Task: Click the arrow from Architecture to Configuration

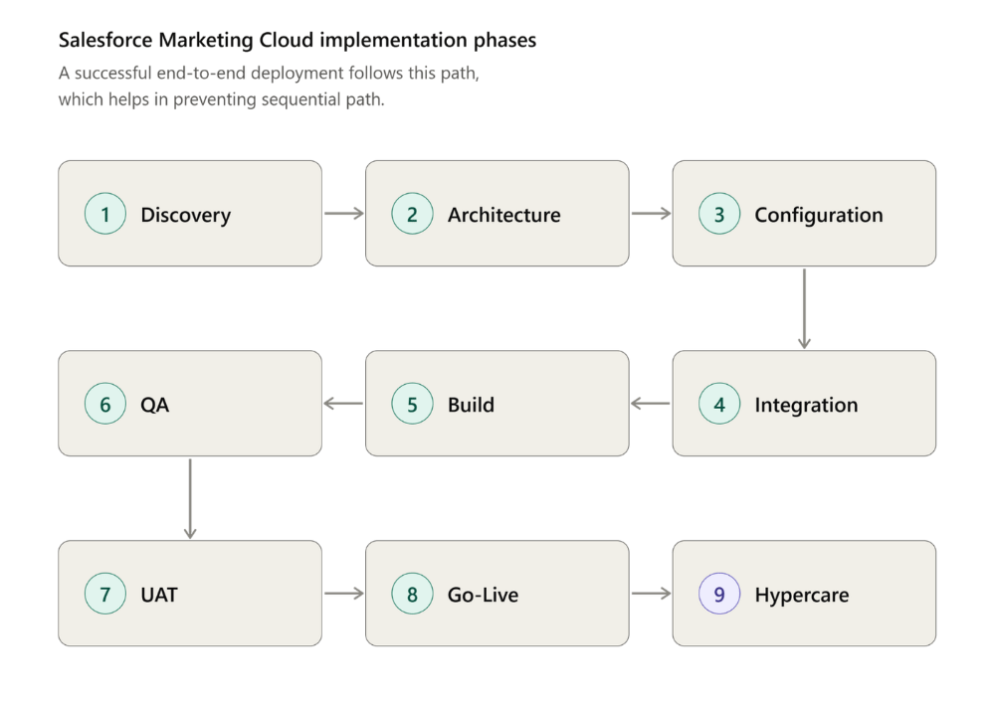Action: click(x=651, y=213)
